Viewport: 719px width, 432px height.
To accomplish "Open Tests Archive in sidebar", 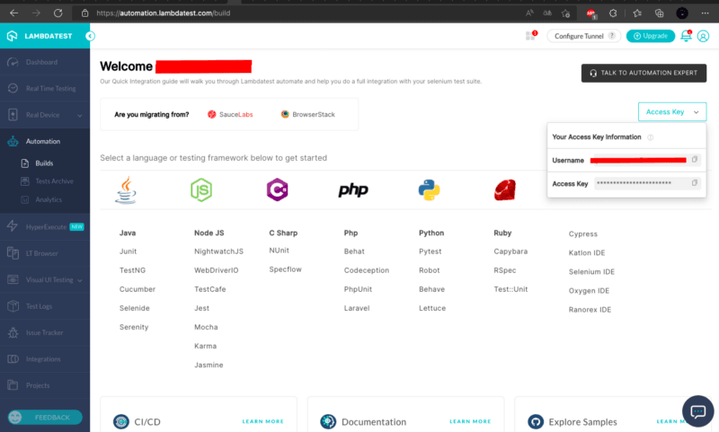I will pyautogui.click(x=54, y=181).
